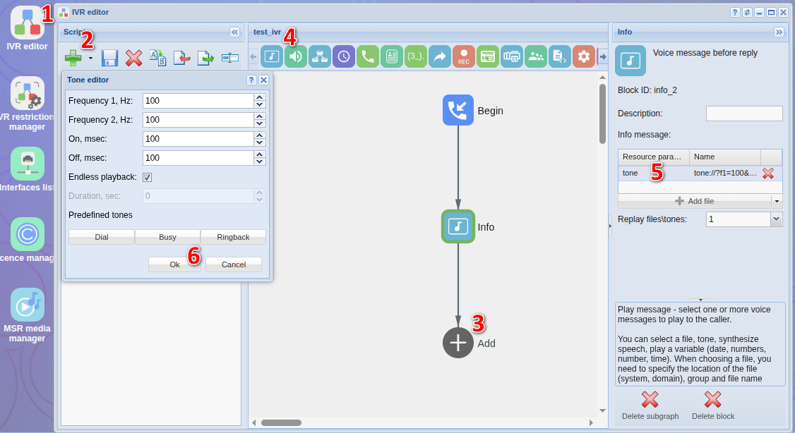The height and width of the screenshot is (433, 795).
Task: Delete script with red X toolbar icon
Action: point(134,58)
